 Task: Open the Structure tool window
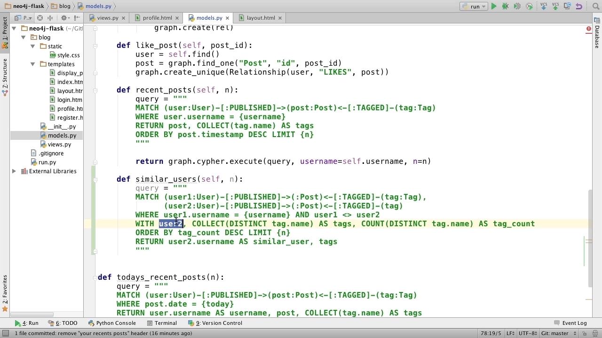click(x=5, y=77)
